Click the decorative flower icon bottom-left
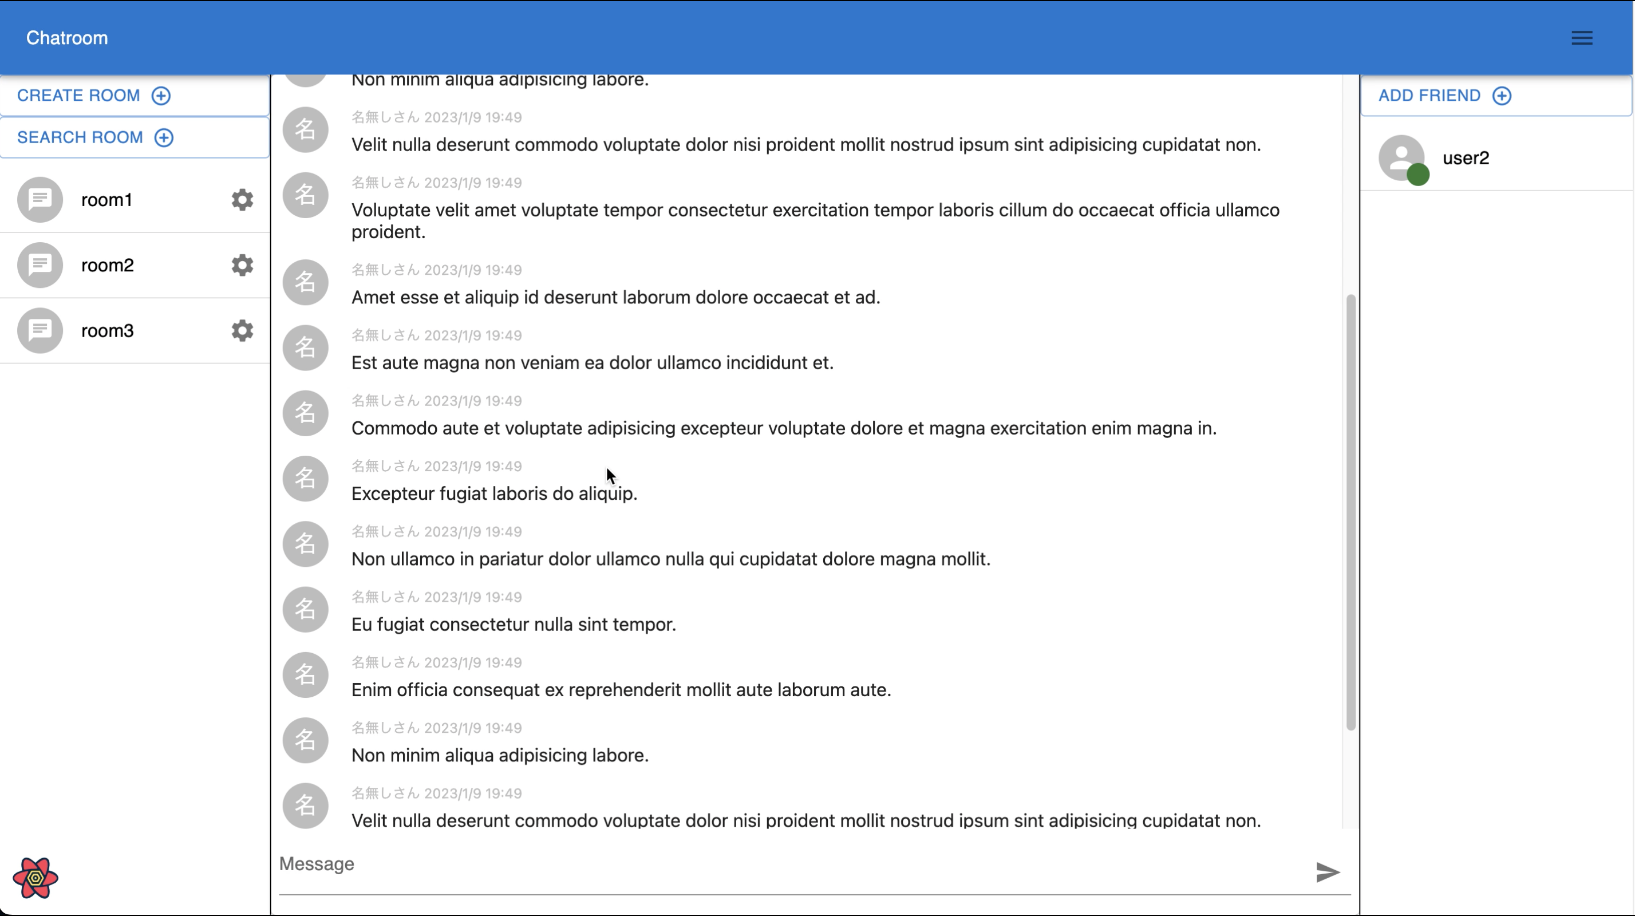Viewport: 1635px width, 916px height. click(x=35, y=879)
